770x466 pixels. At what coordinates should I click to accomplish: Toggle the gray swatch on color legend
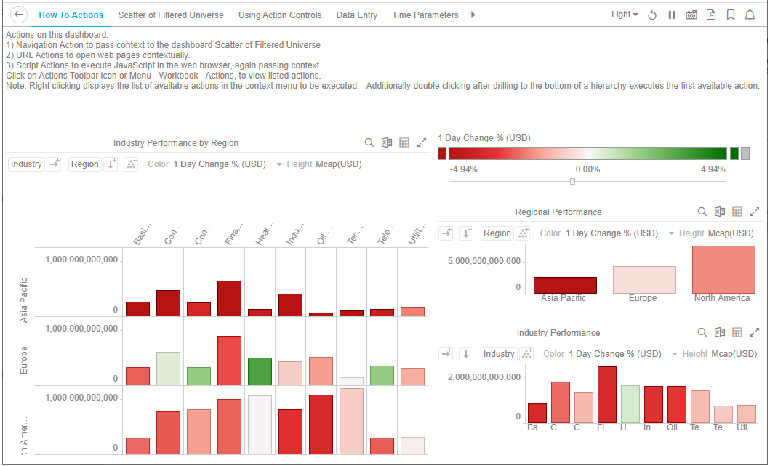[745, 153]
